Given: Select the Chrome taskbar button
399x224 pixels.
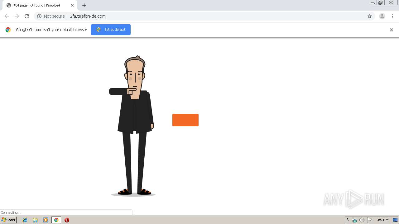Looking at the screenshot, I should pyautogui.click(x=56, y=220).
